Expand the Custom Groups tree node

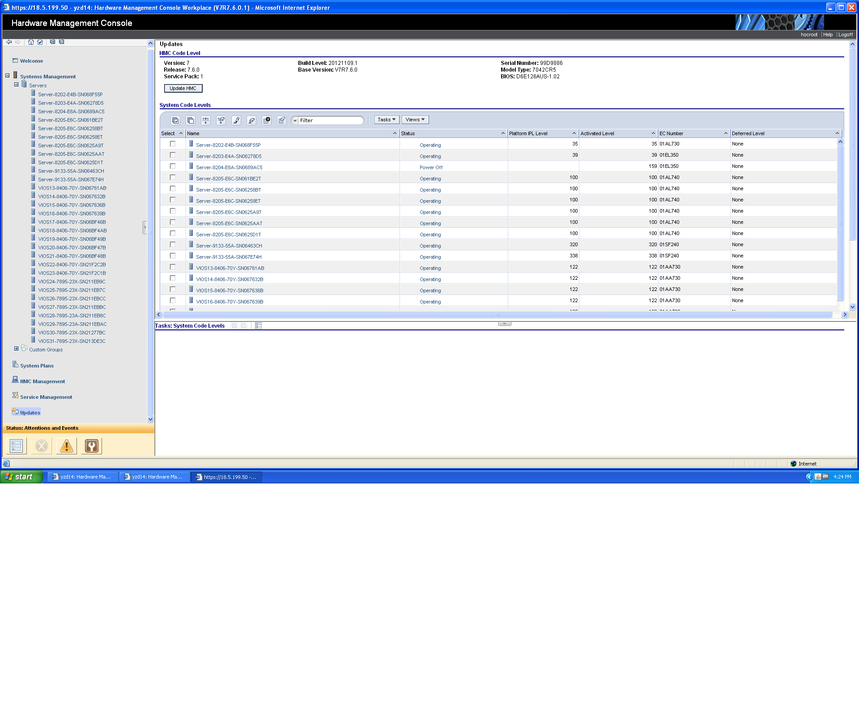click(x=17, y=348)
